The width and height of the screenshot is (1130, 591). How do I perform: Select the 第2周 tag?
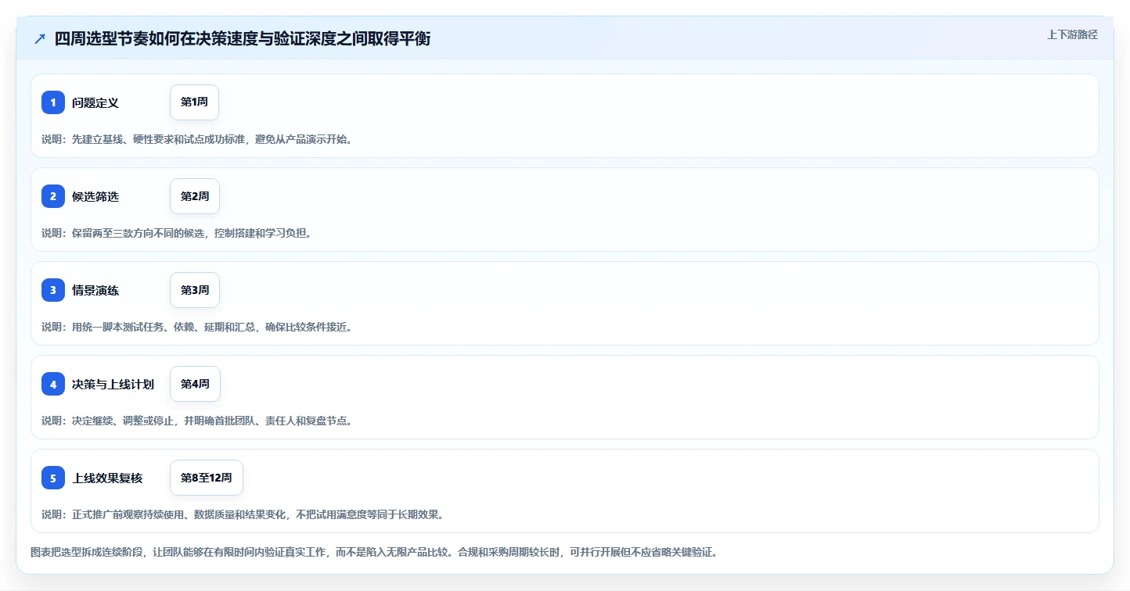click(195, 196)
